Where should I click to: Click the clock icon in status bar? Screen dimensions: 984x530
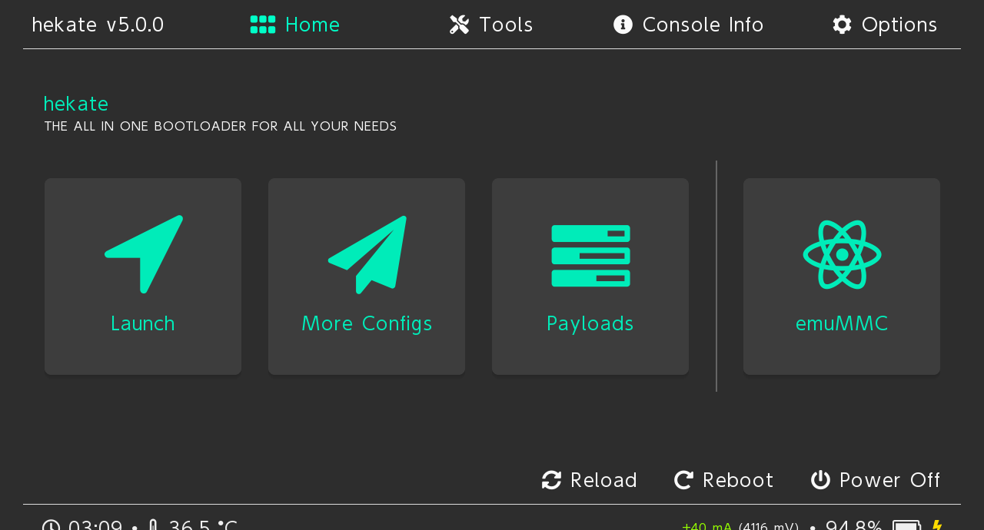(x=51, y=526)
